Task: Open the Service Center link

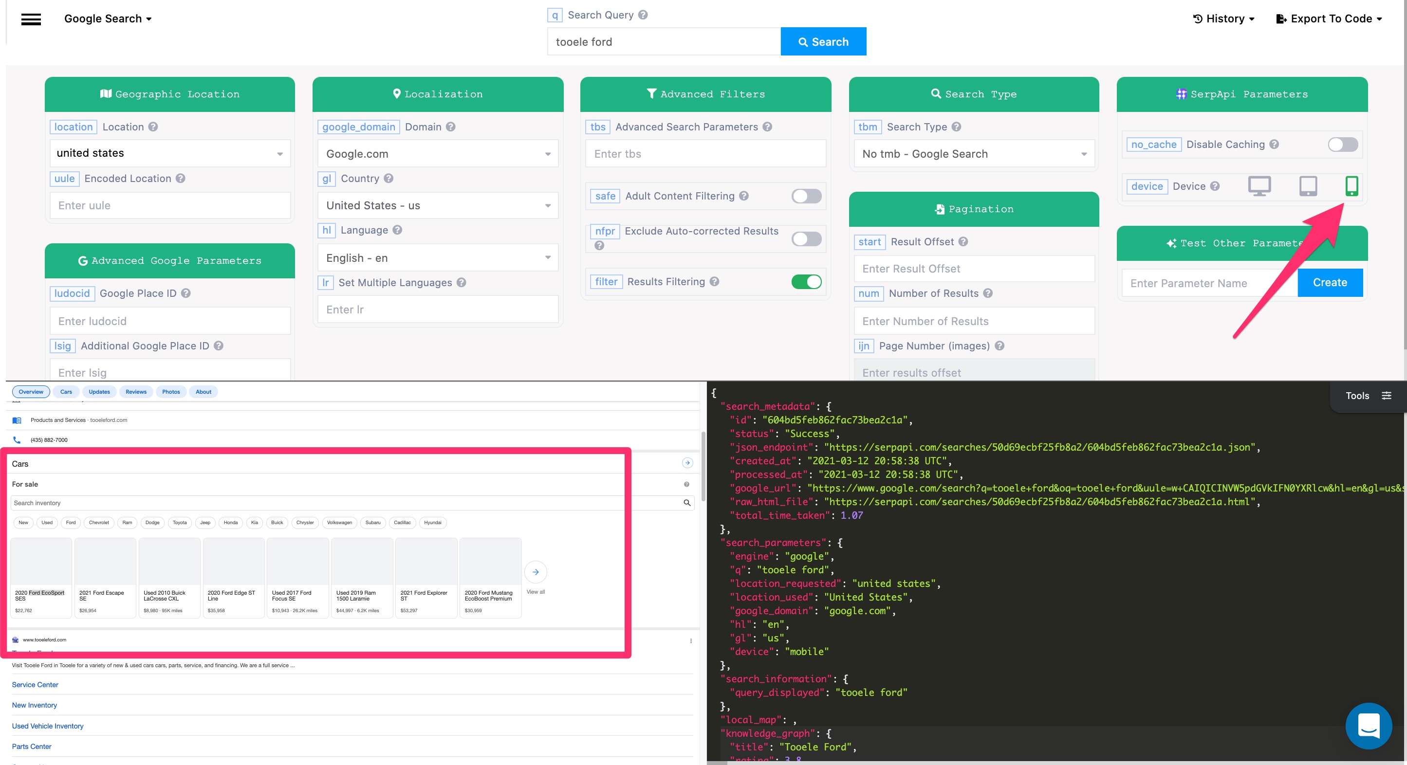Action: tap(35, 685)
